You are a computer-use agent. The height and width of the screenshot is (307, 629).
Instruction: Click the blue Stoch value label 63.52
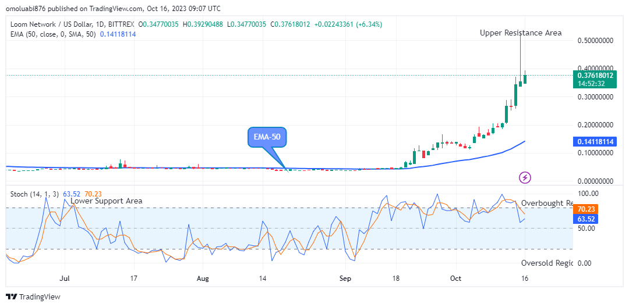[x=586, y=219]
